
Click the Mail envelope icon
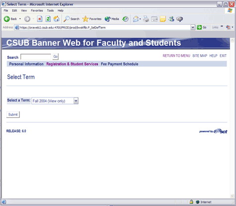(x=136, y=19)
